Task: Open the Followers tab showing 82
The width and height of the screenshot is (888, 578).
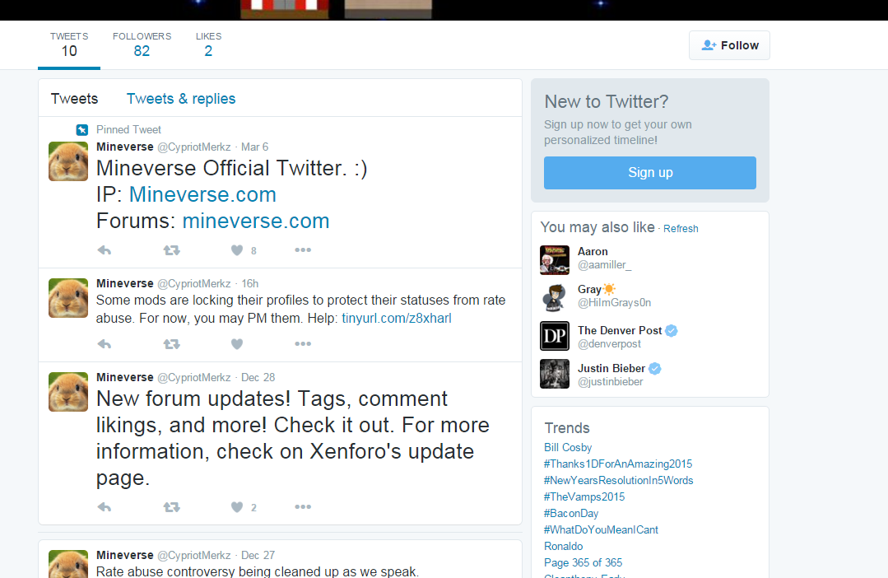Action: point(142,44)
